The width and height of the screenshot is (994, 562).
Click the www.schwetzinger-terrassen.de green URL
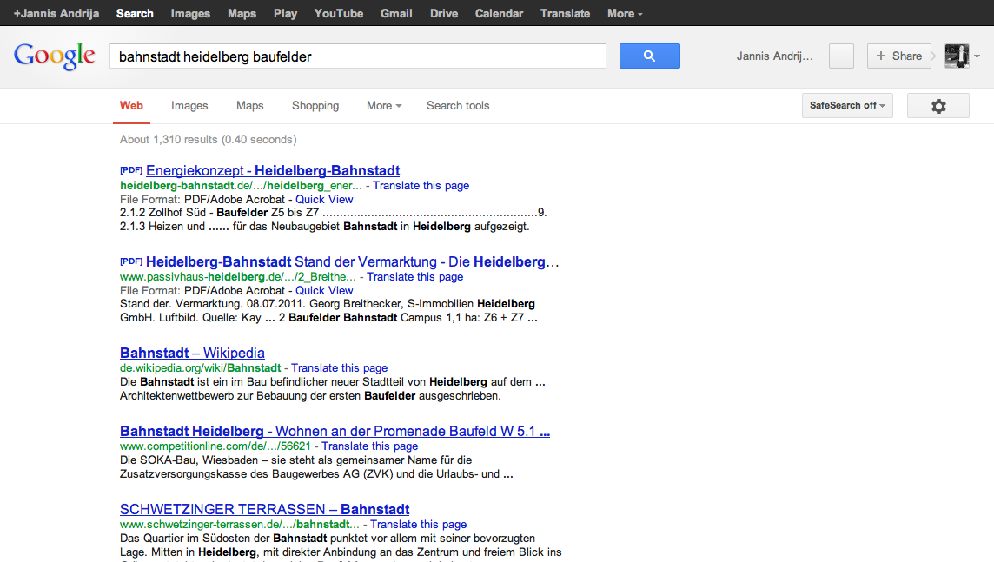tap(240, 525)
